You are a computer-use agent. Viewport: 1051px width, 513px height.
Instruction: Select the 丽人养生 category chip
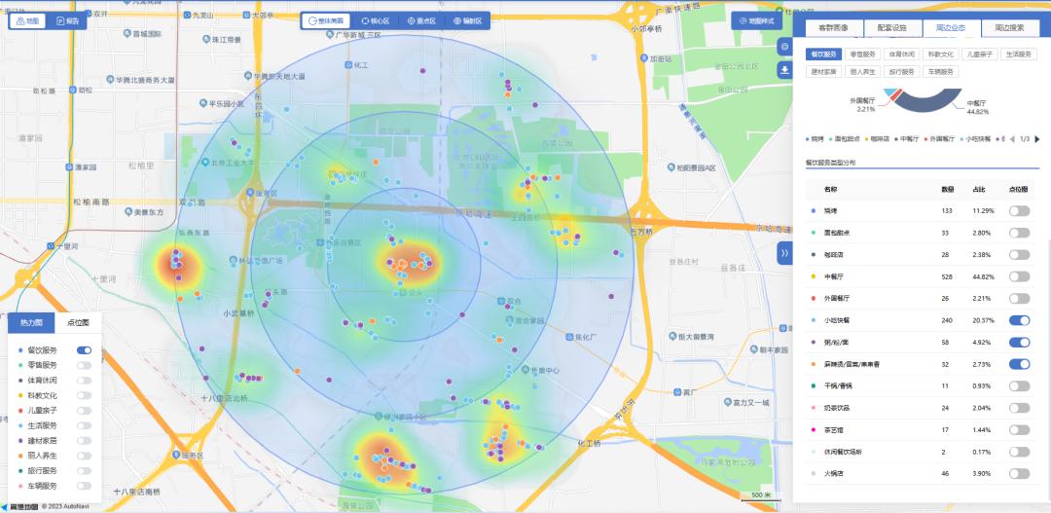(862, 71)
